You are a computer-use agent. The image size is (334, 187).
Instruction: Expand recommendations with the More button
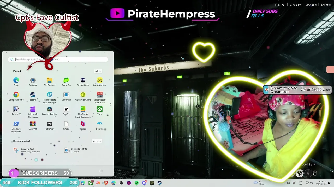(97, 141)
